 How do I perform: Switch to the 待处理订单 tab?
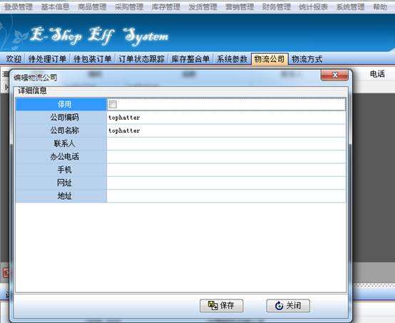[x=47, y=59]
